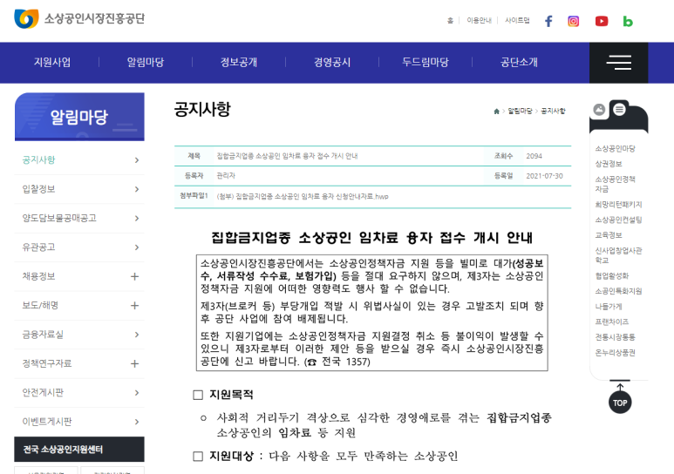The height and width of the screenshot is (474, 674).
Task: Open 온누리상품권 quick link
Action: 615,353
